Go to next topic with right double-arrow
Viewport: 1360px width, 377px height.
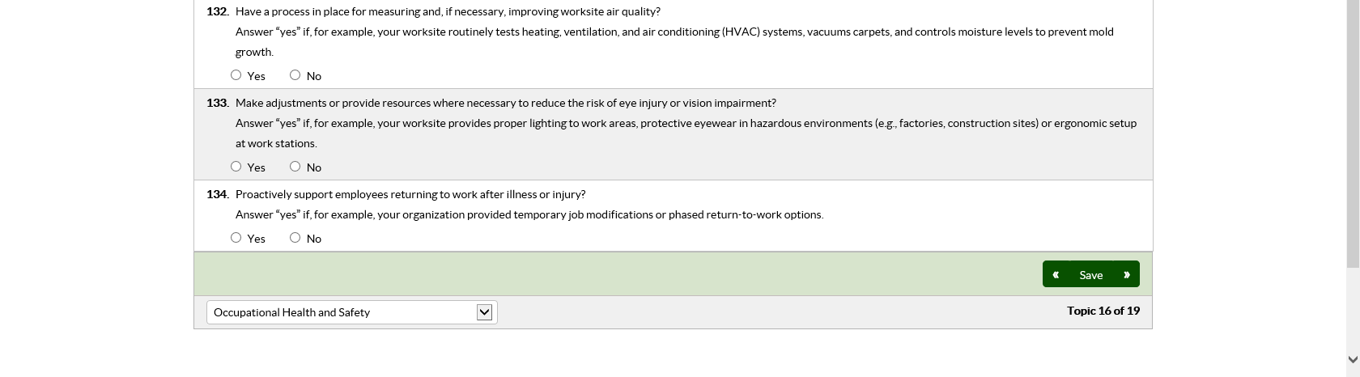tap(1126, 275)
